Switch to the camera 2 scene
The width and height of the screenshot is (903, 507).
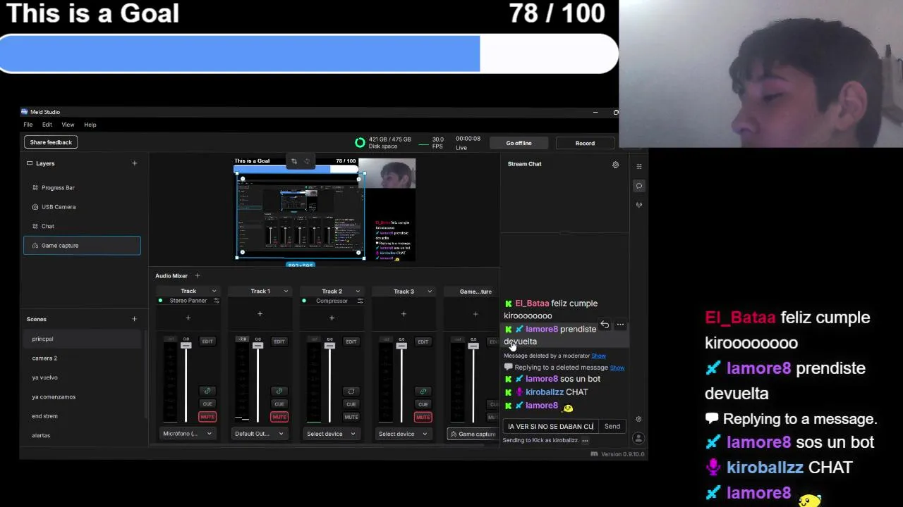tap(82, 358)
